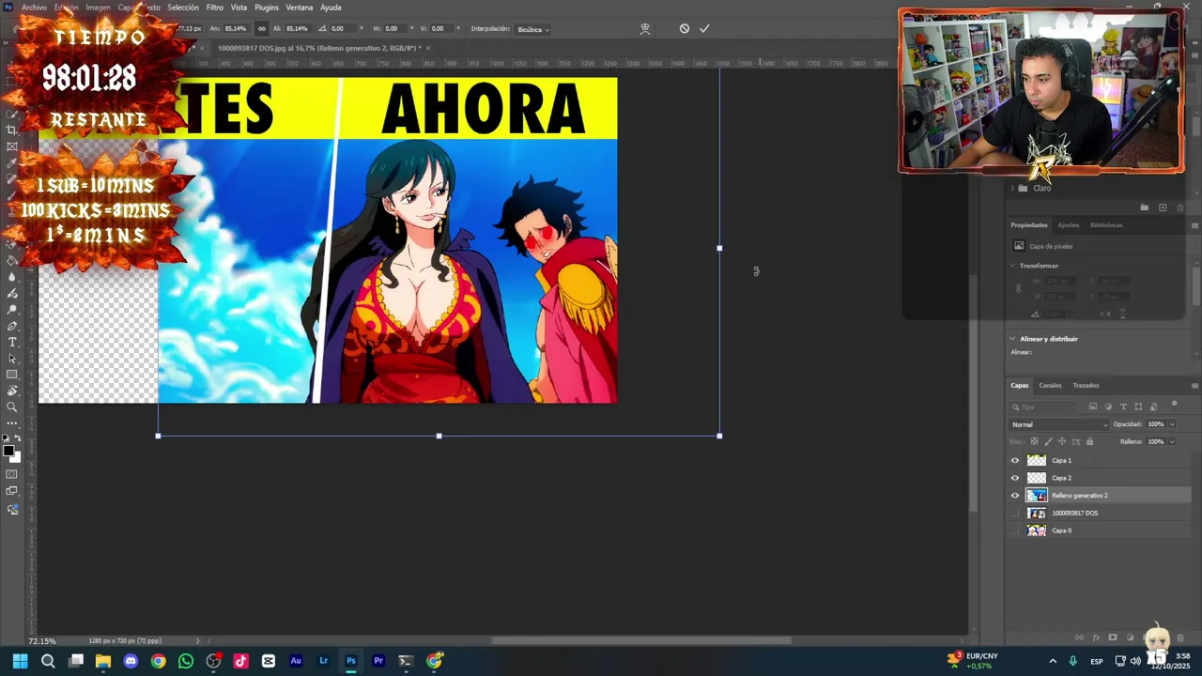Add a layer style fx
Image resolution: width=1202 pixels, height=676 pixels.
point(1096,638)
